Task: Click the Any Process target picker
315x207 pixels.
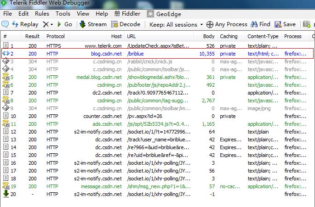Action: [x=227, y=24]
